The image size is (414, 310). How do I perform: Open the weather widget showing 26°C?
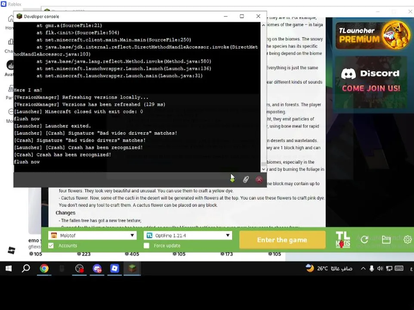click(329, 269)
